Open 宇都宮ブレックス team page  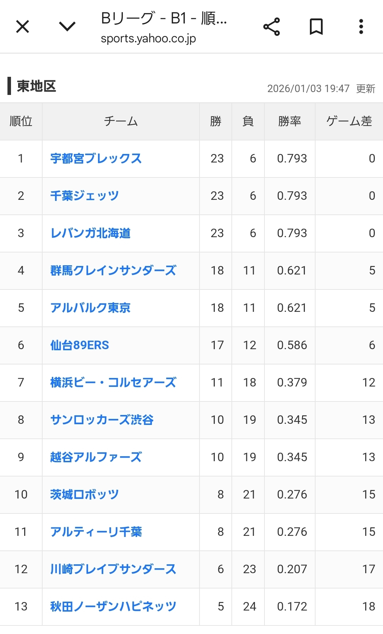96,159
